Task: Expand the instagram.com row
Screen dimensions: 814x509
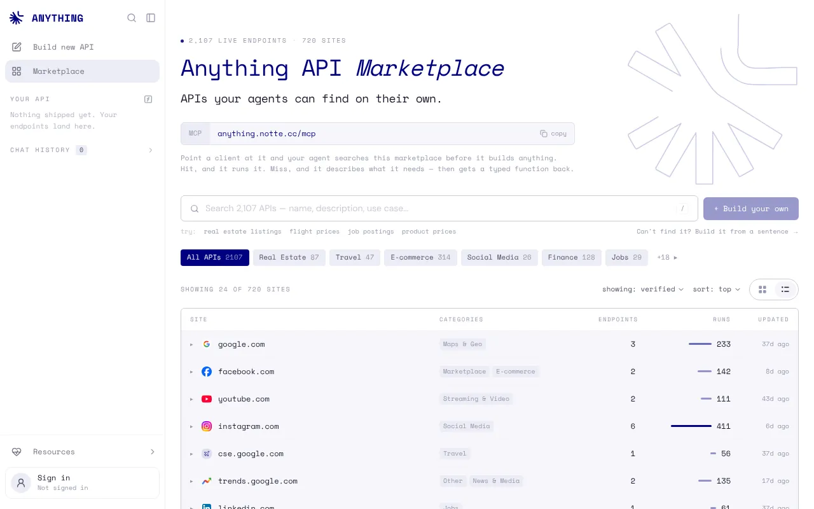Action: [x=191, y=426]
